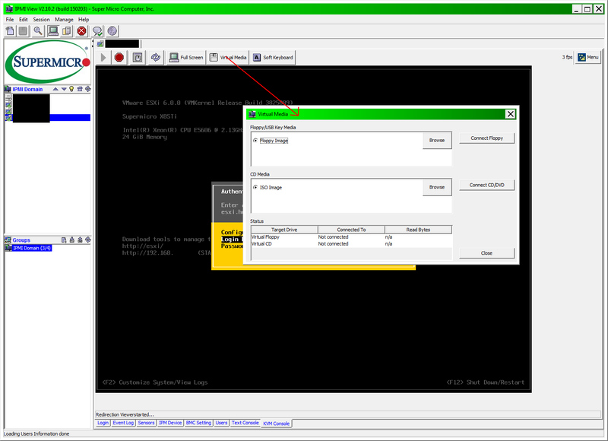Click the up sort arrow in IPMI Domain
Image resolution: width=608 pixels, height=441 pixels.
click(x=55, y=89)
